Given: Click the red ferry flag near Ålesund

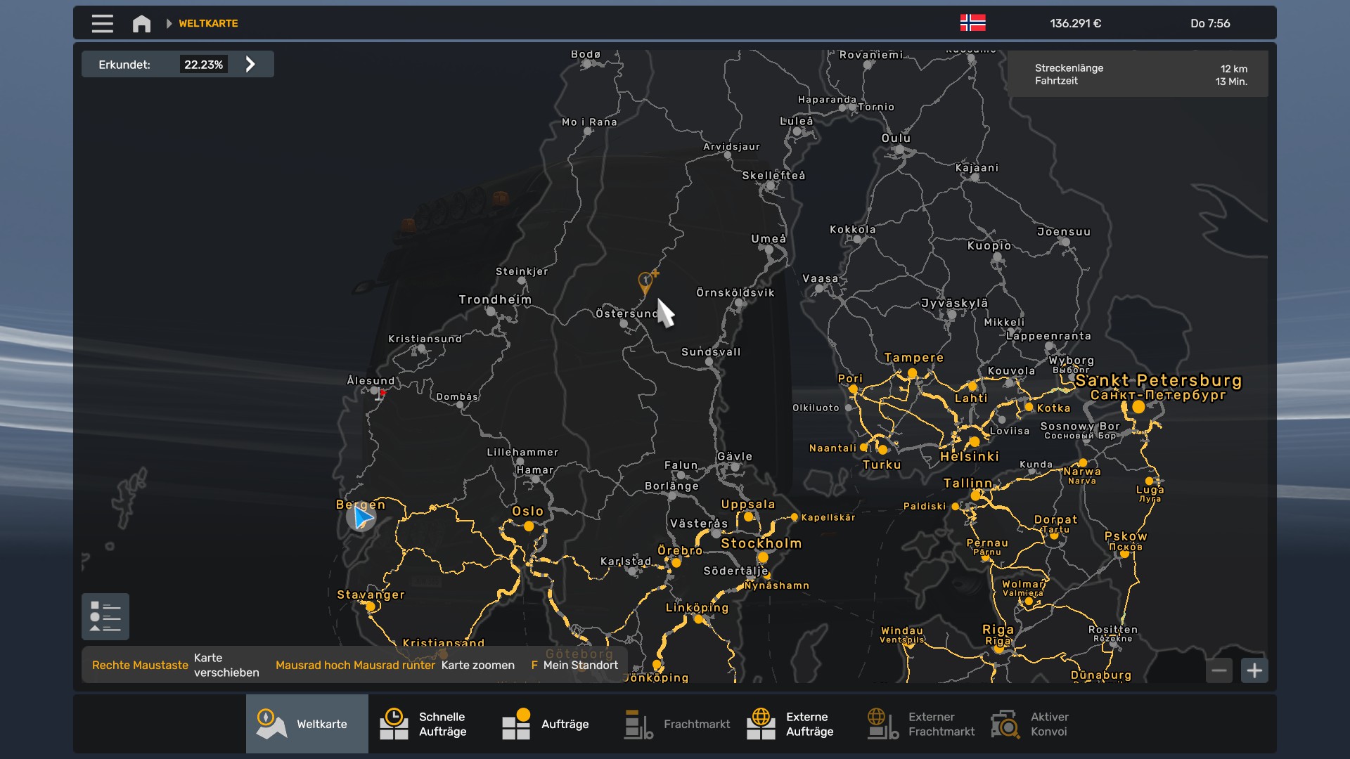Looking at the screenshot, I should pyautogui.click(x=382, y=394).
